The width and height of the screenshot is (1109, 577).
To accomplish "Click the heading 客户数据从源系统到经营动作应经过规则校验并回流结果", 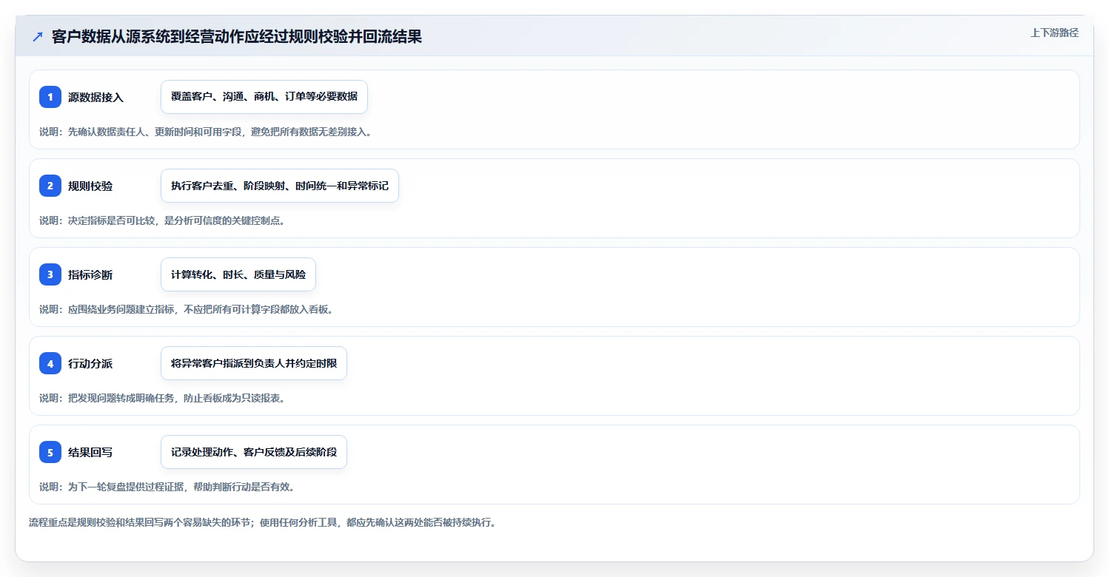I will (237, 37).
